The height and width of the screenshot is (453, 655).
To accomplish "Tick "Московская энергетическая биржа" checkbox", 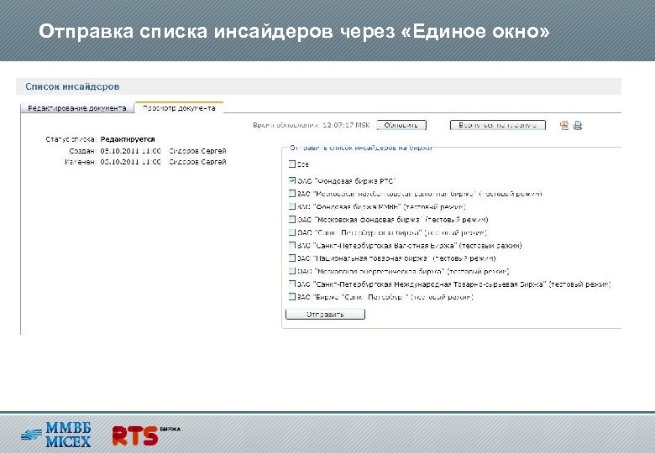I will click(292, 271).
